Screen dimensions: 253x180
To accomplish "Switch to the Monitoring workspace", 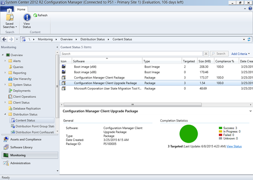I will point(30,155).
